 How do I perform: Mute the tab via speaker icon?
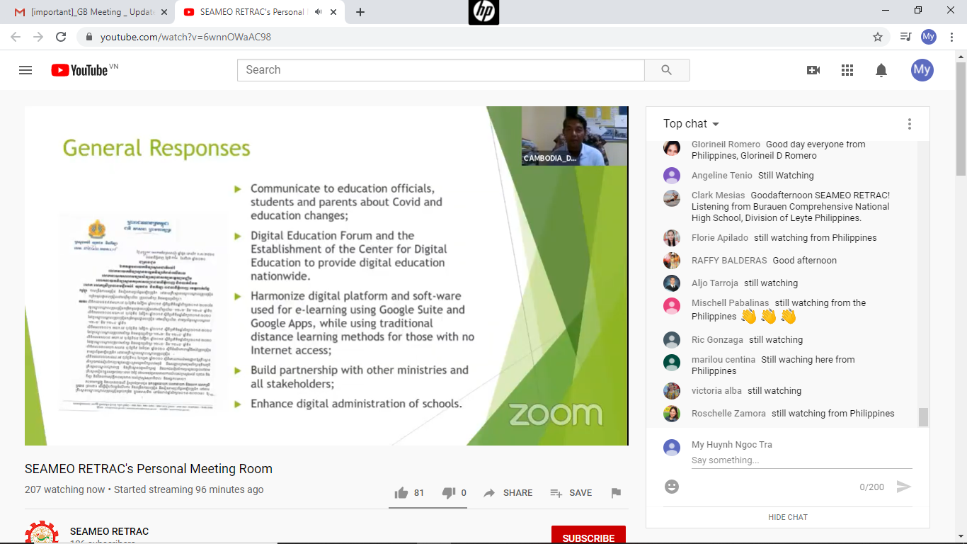click(x=319, y=12)
